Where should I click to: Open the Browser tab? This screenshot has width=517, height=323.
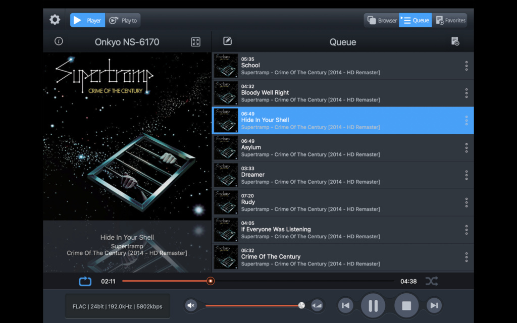pyautogui.click(x=382, y=20)
